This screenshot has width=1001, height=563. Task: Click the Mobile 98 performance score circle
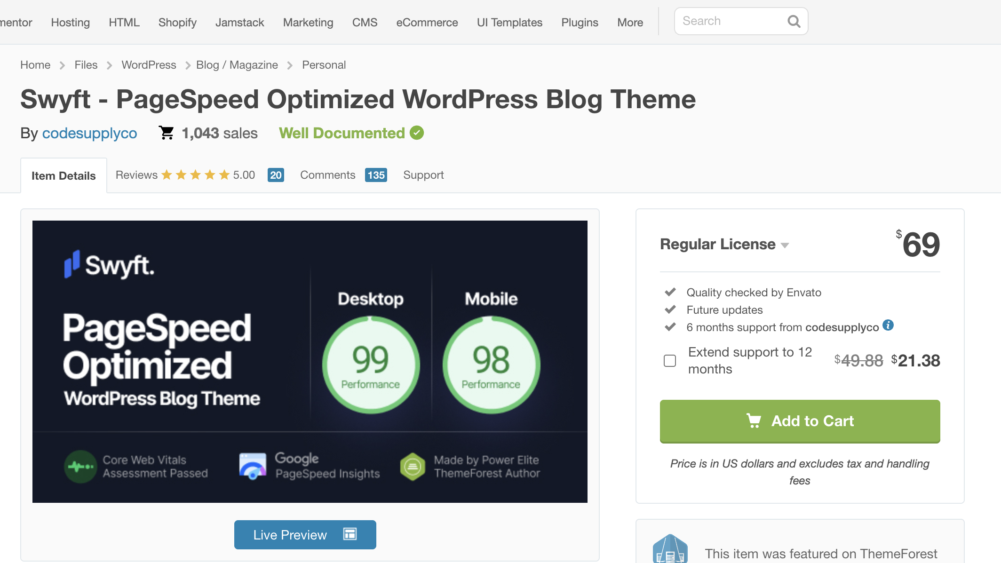(491, 365)
